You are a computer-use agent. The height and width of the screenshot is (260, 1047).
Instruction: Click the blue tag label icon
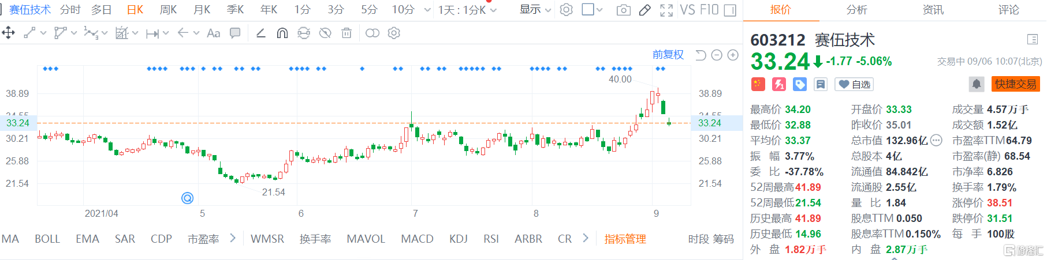[800, 84]
